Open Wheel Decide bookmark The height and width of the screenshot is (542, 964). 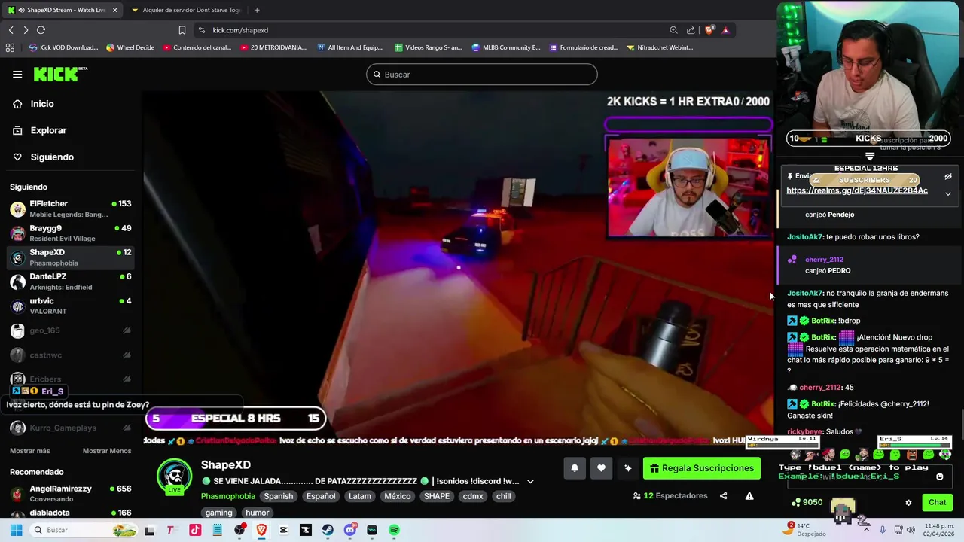point(130,47)
